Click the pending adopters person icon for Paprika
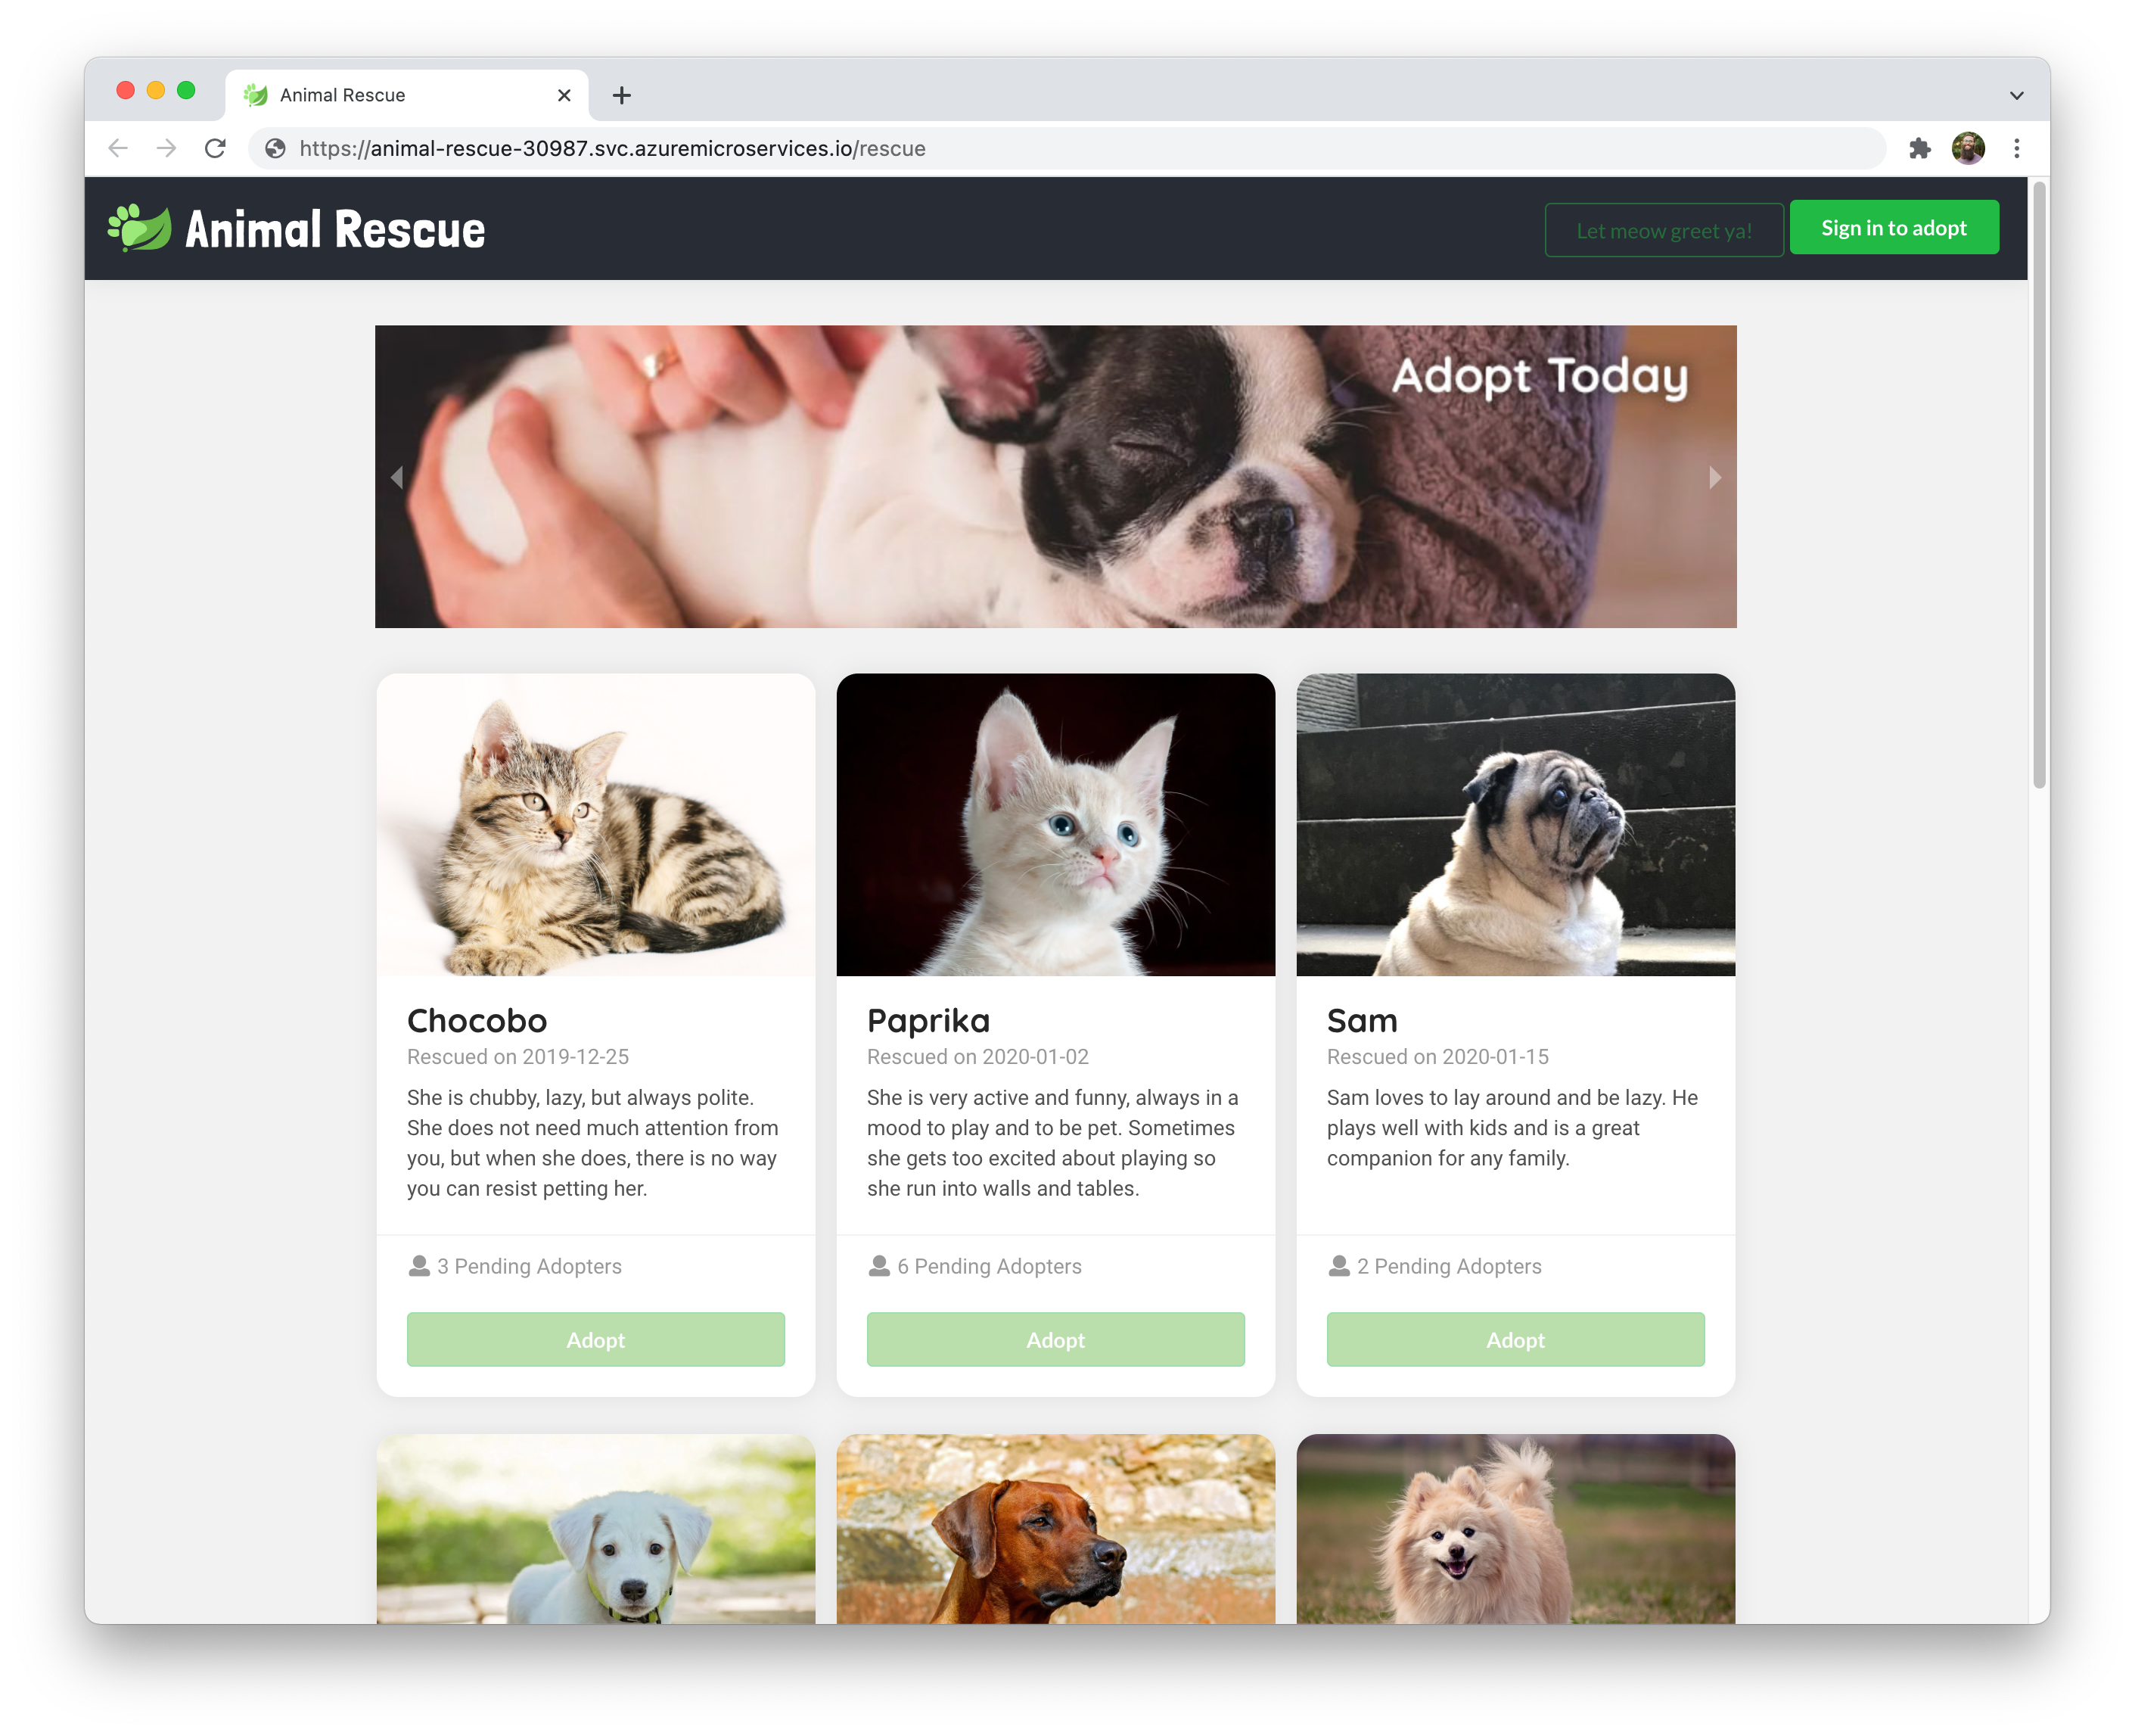This screenshot has height=1736, width=2135. tap(878, 1266)
